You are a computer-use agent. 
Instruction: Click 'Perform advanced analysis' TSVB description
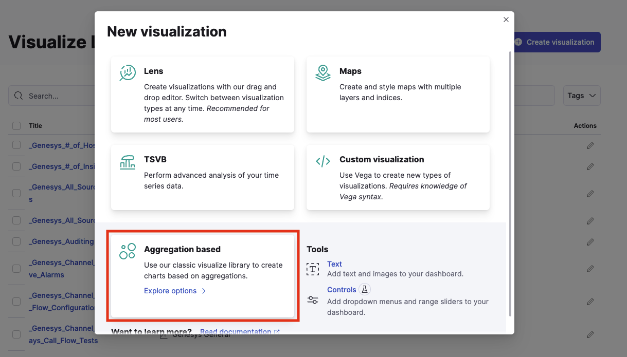coord(211,180)
